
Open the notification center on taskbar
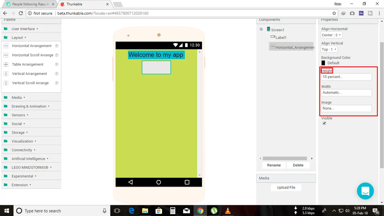(x=375, y=211)
